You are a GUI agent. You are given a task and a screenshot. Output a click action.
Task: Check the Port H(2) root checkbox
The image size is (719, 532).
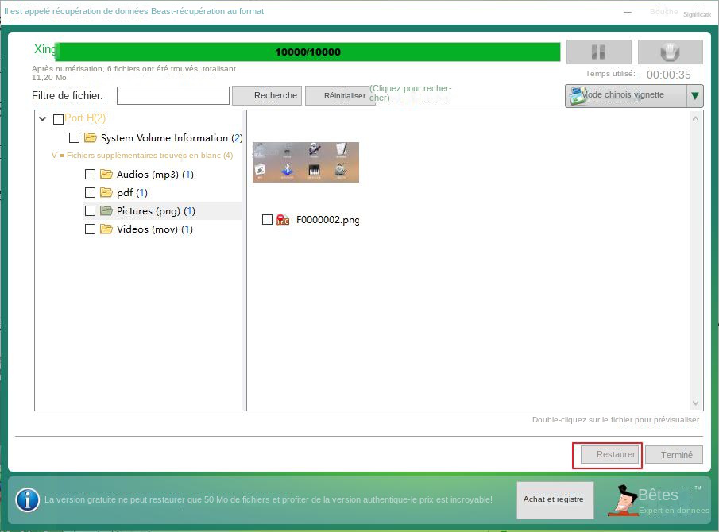coord(58,120)
